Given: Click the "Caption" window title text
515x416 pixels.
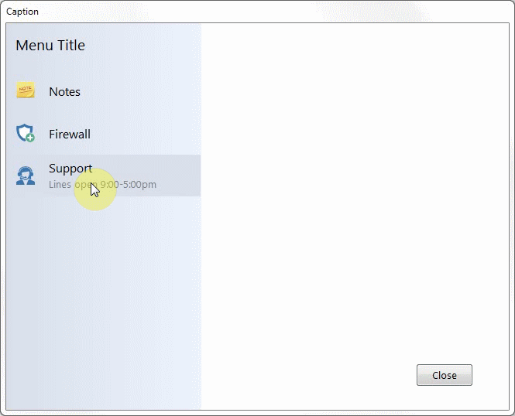Looking at the screenshot, I should click(x=22, y=12).
